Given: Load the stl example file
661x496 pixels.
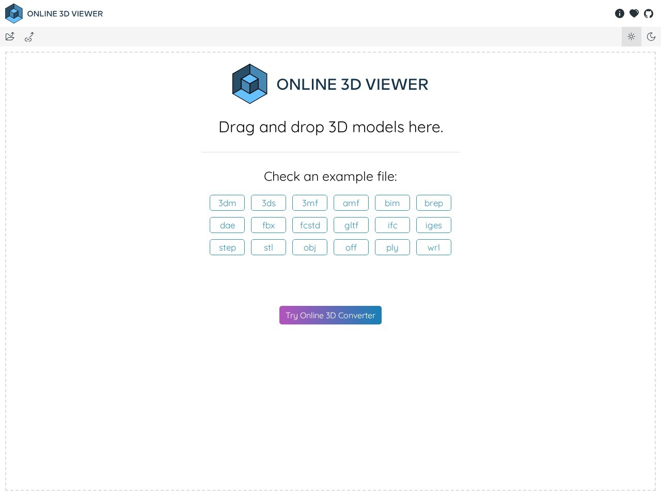Looking at the screenshot, I should [x=269, y=247].
